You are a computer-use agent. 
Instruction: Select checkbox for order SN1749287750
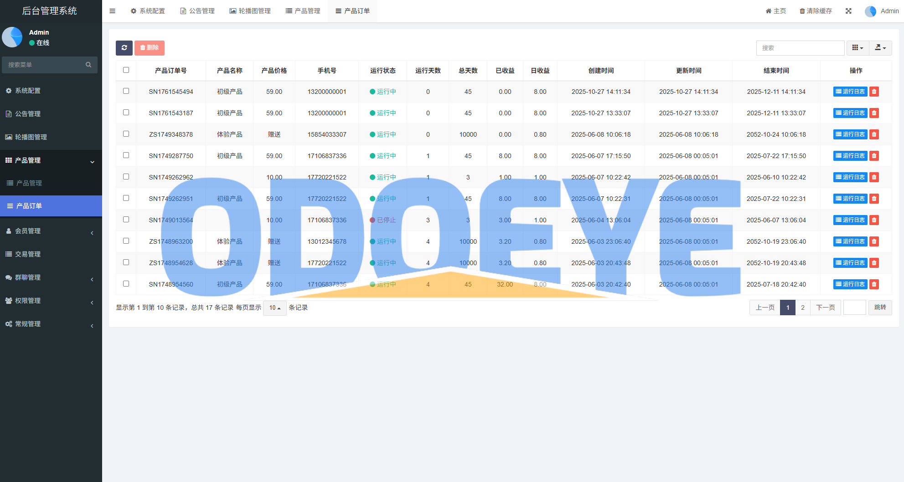pyautogui.click(x=126, y=155)
